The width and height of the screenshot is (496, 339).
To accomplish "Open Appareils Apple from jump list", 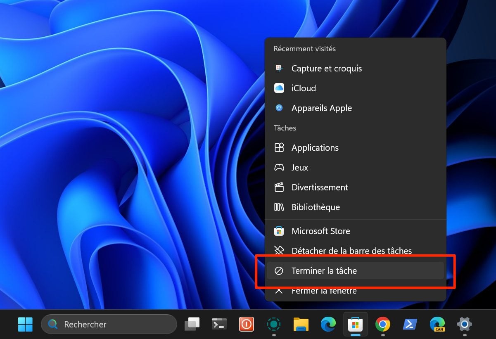I will (x=355, y=108).
